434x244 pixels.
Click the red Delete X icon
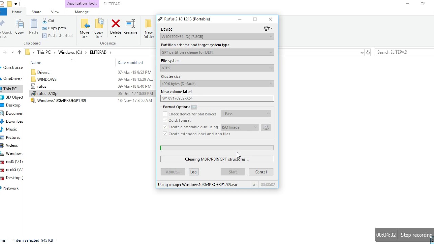tap(116, 23)
